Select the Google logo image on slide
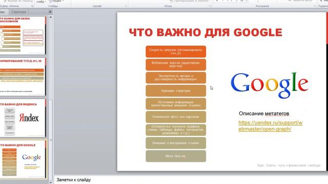This screenshot has height=184, width=328. [270, 85]
